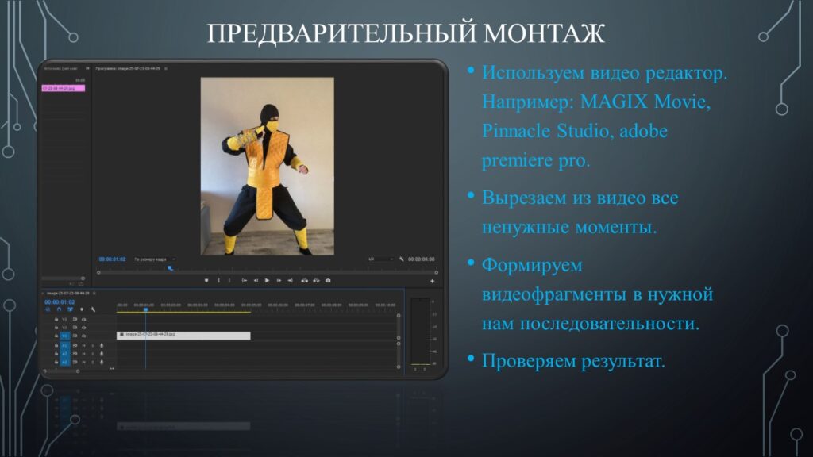Toggle nest sequence insert mode icon

click(48, 309)
